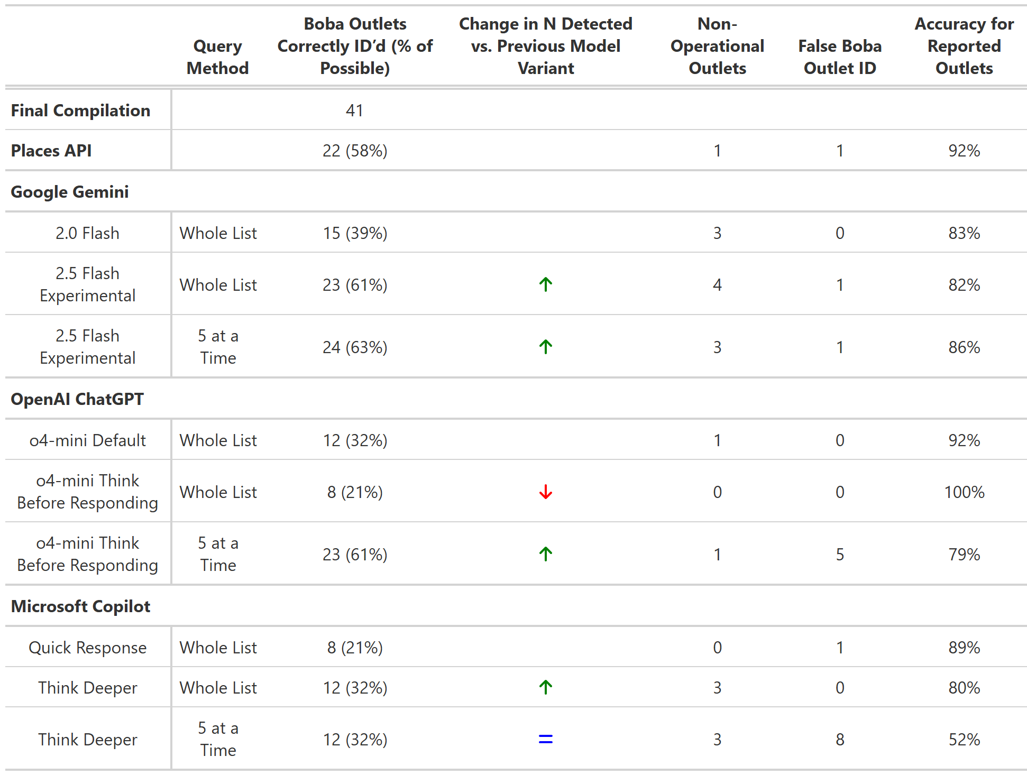The height and width of the screenshot is (775, 1027).
Task: Select the Places API row label
Action: point(51,151)
